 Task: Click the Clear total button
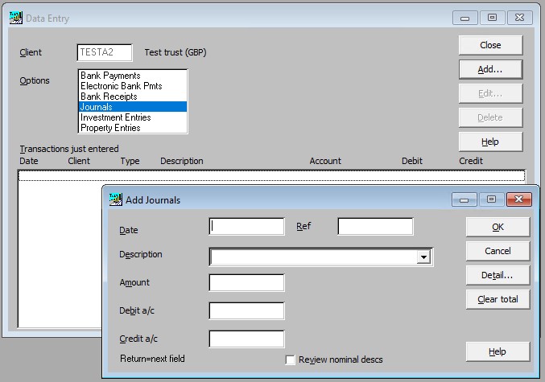click(x=498, y=299)
